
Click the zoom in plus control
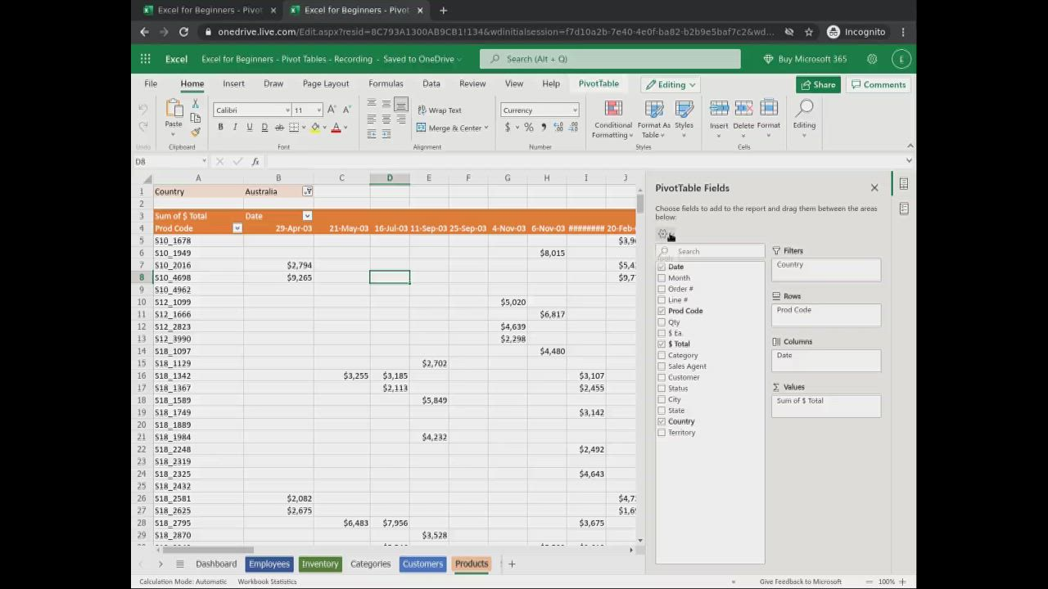pos(903,582)
